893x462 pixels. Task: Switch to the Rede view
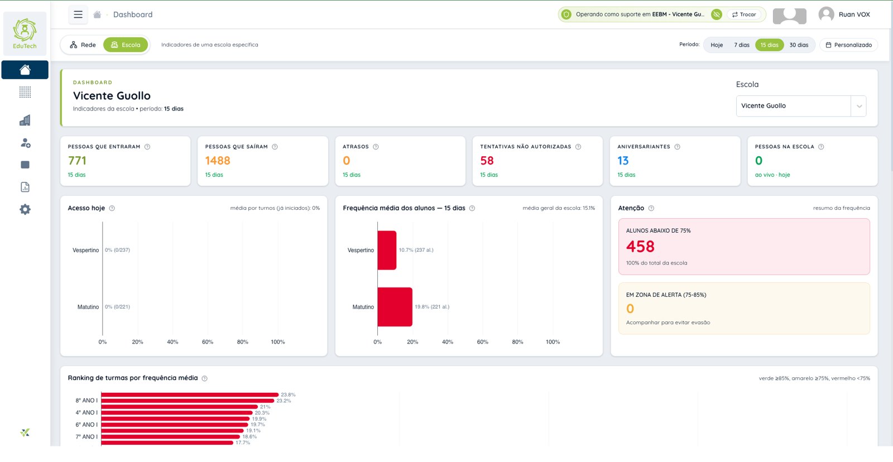(x=83, y=45)
